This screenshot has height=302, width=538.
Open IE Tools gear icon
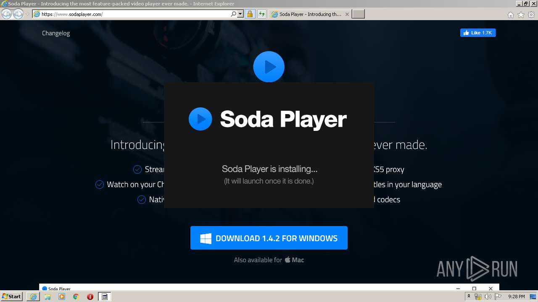coord(531,15)
